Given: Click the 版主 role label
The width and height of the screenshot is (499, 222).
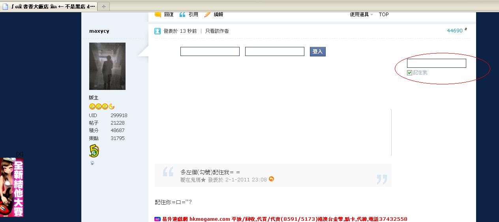Looking at the screenshot, I should (94, 98).
